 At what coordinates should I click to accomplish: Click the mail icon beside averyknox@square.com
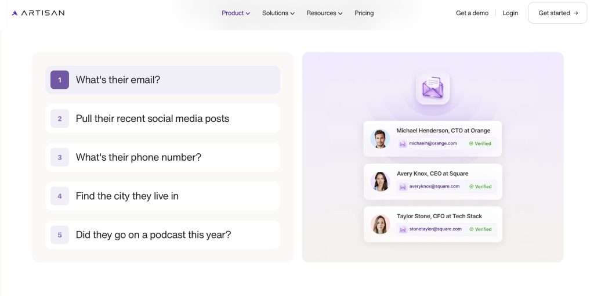[x=403, y=186]
